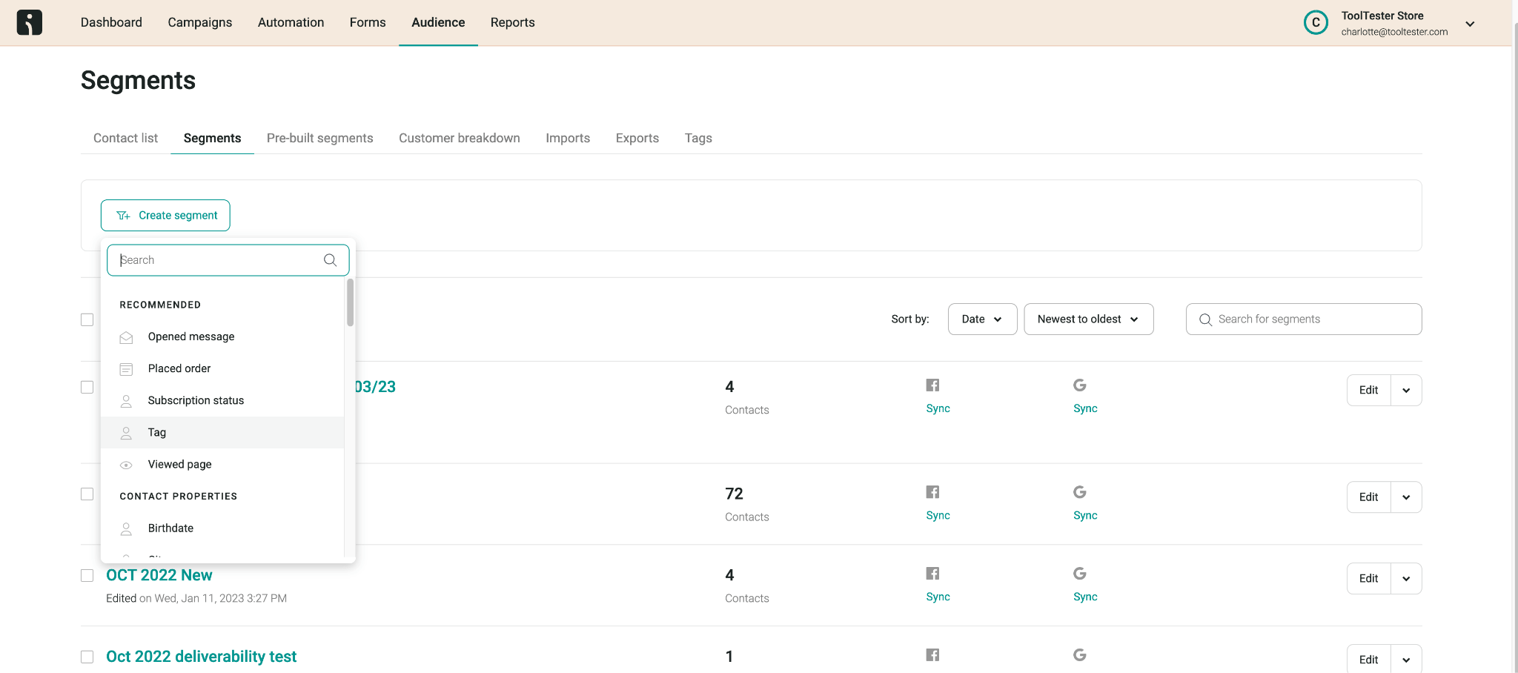Click the magnifier icon in condition search

[331, 260]
